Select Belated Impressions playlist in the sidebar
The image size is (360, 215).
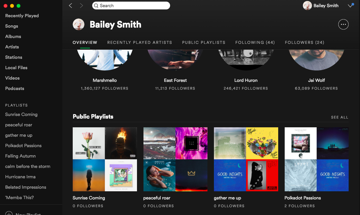click(x=26, y=187)
